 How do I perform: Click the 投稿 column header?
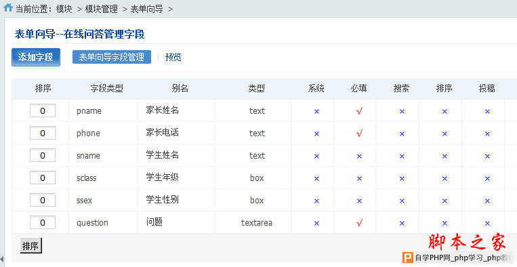point(487,88)
